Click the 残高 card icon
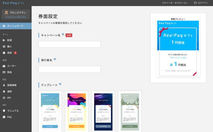The image size is (213, 132). [x=4, y=72]
